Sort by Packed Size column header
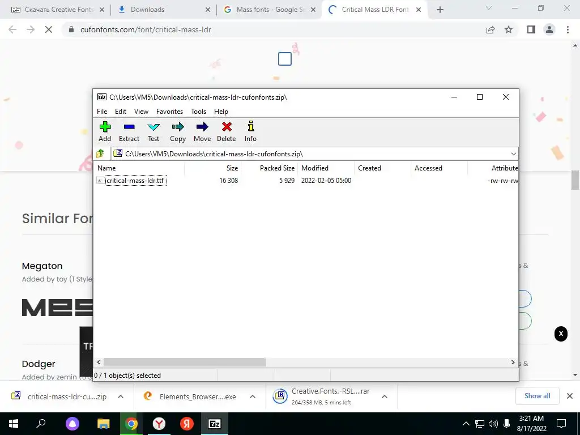Viewport: 580px width, 435px height. tap(269, 168)
